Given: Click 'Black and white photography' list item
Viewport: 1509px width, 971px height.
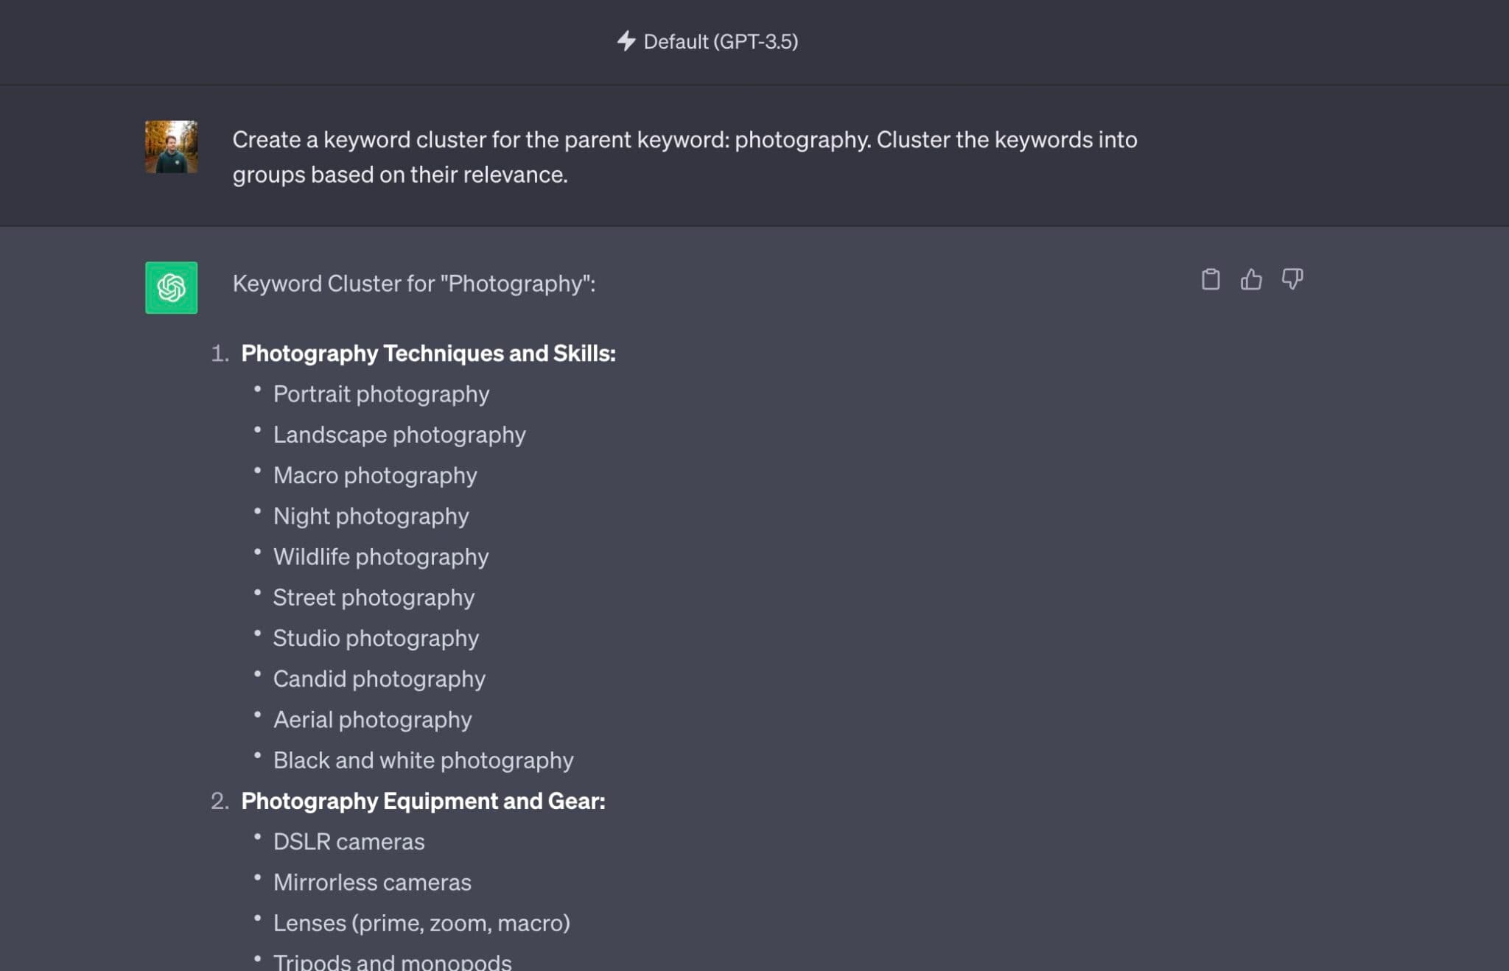Looking at the screenshot, I should [x=423, y=760].
